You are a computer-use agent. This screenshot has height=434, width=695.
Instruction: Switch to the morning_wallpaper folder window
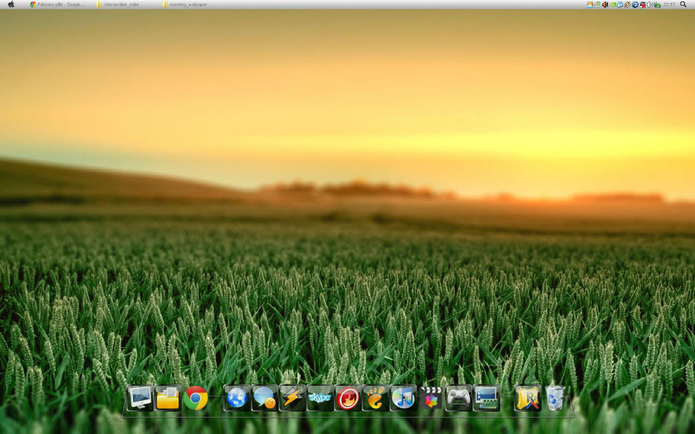click(x=185, y=5)
